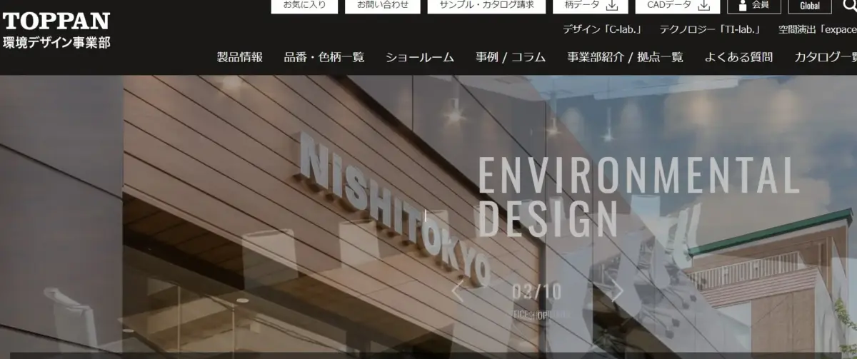857x359 pixels.
Task: Open the ショールーム menu
Action: [x=420, y=57]
